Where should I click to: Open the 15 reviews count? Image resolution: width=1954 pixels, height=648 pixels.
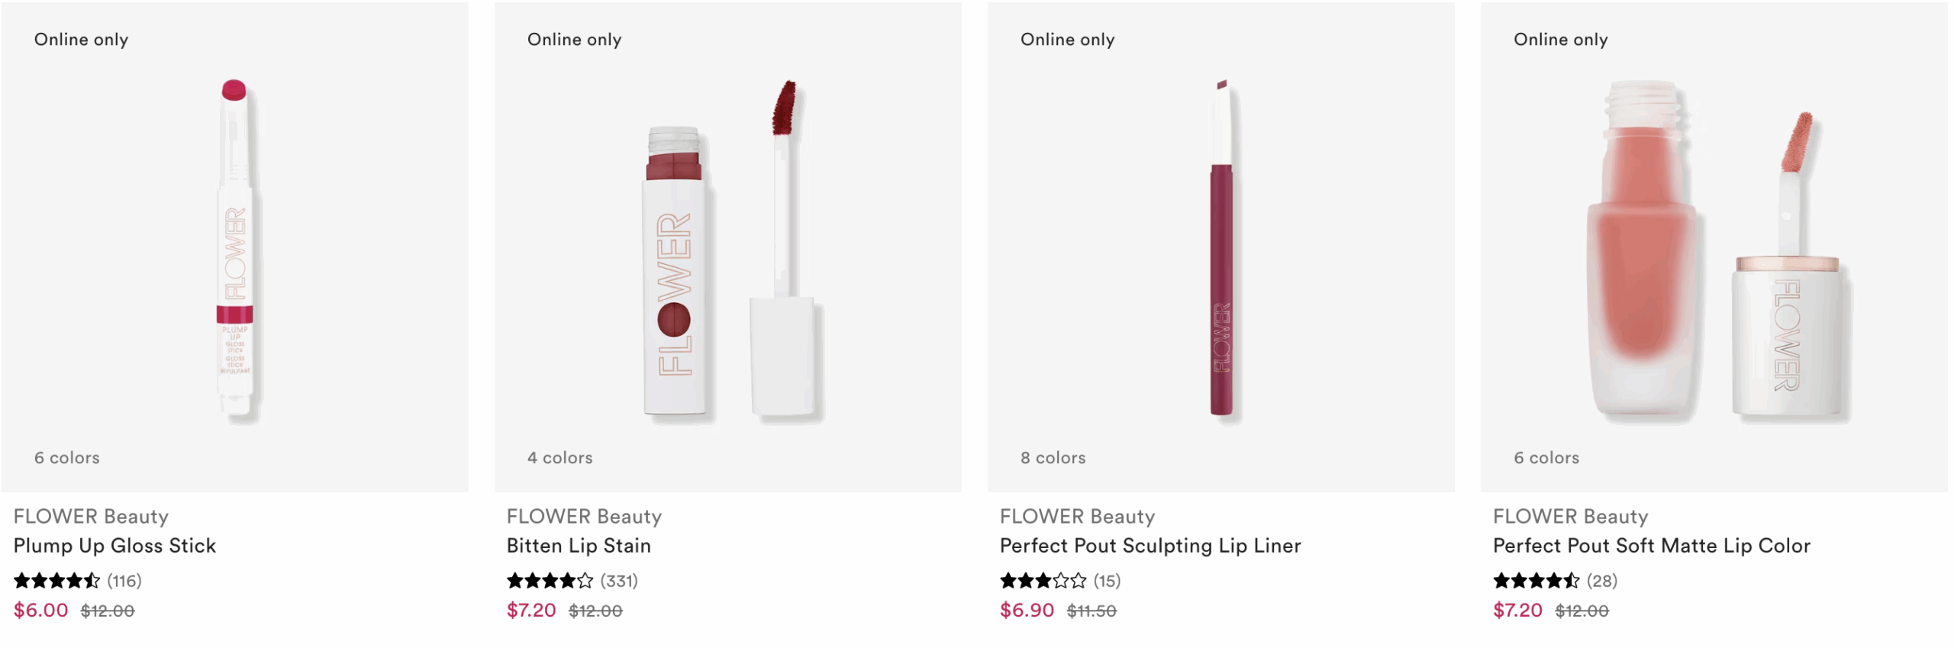(x=1107, y=581)
